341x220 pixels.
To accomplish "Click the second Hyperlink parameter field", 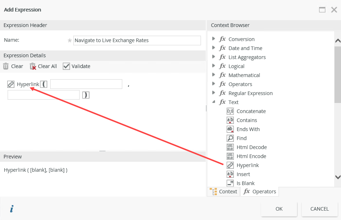I will (x=44, y=95).
